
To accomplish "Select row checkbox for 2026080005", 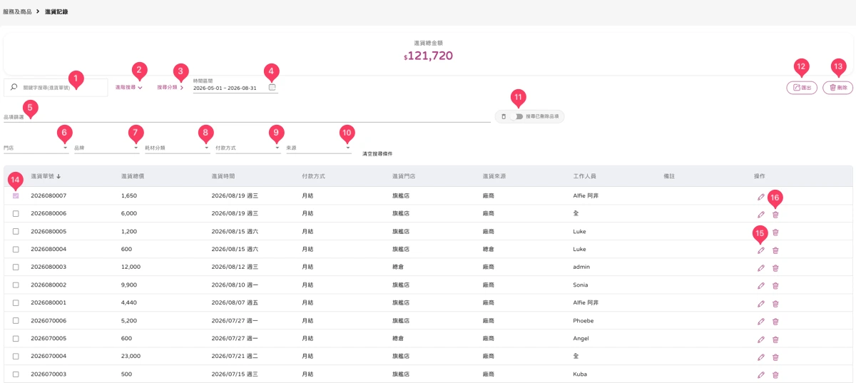I will tap(16, 231).
